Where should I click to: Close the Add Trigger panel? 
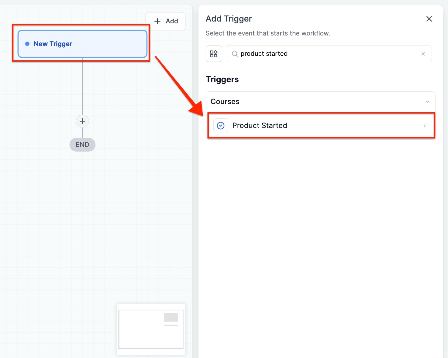(x=429, y=19)
